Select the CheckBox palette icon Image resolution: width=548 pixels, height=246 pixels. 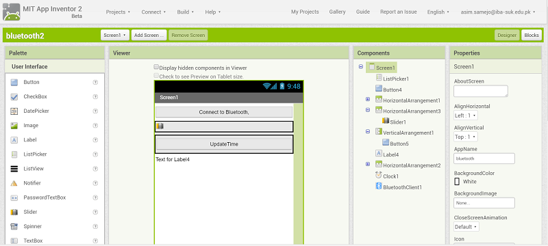[x=14, y=97]
